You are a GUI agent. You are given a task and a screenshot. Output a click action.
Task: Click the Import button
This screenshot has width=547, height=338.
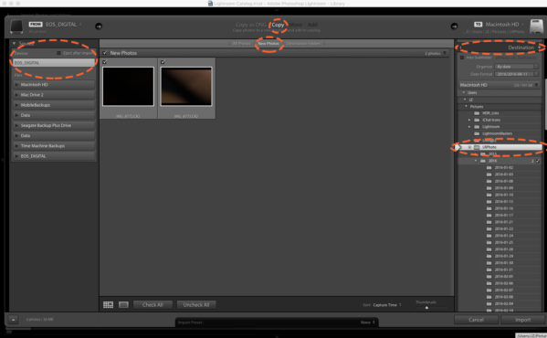(x=522, y=320)
